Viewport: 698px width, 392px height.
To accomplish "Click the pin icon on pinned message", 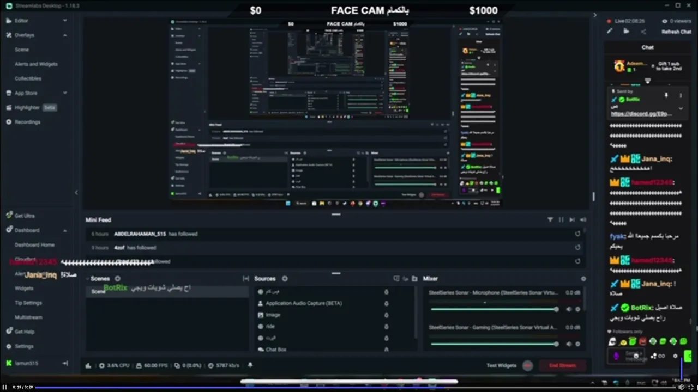I will coord(666,95).
